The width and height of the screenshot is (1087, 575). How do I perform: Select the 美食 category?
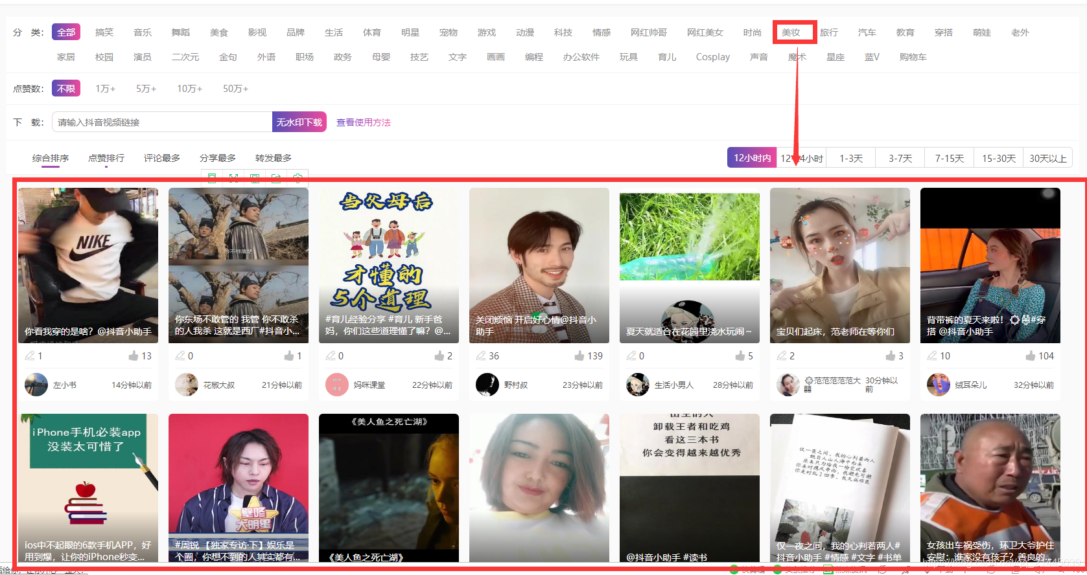click(219, 32)
